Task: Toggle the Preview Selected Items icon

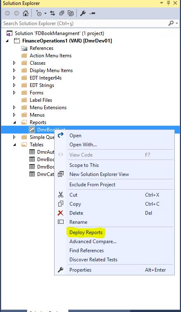Action: pyautogui.click(x=92, y=13)
